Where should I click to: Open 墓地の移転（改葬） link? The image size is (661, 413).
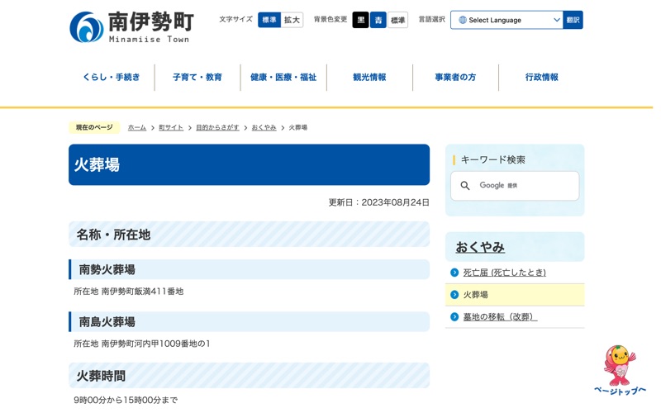pyautogui.click(x=500, y=316)
